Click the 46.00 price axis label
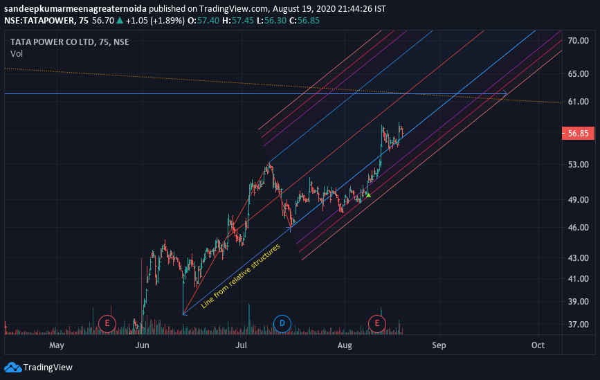Screen dimensions: 600x380 click(x=578, y=227)
